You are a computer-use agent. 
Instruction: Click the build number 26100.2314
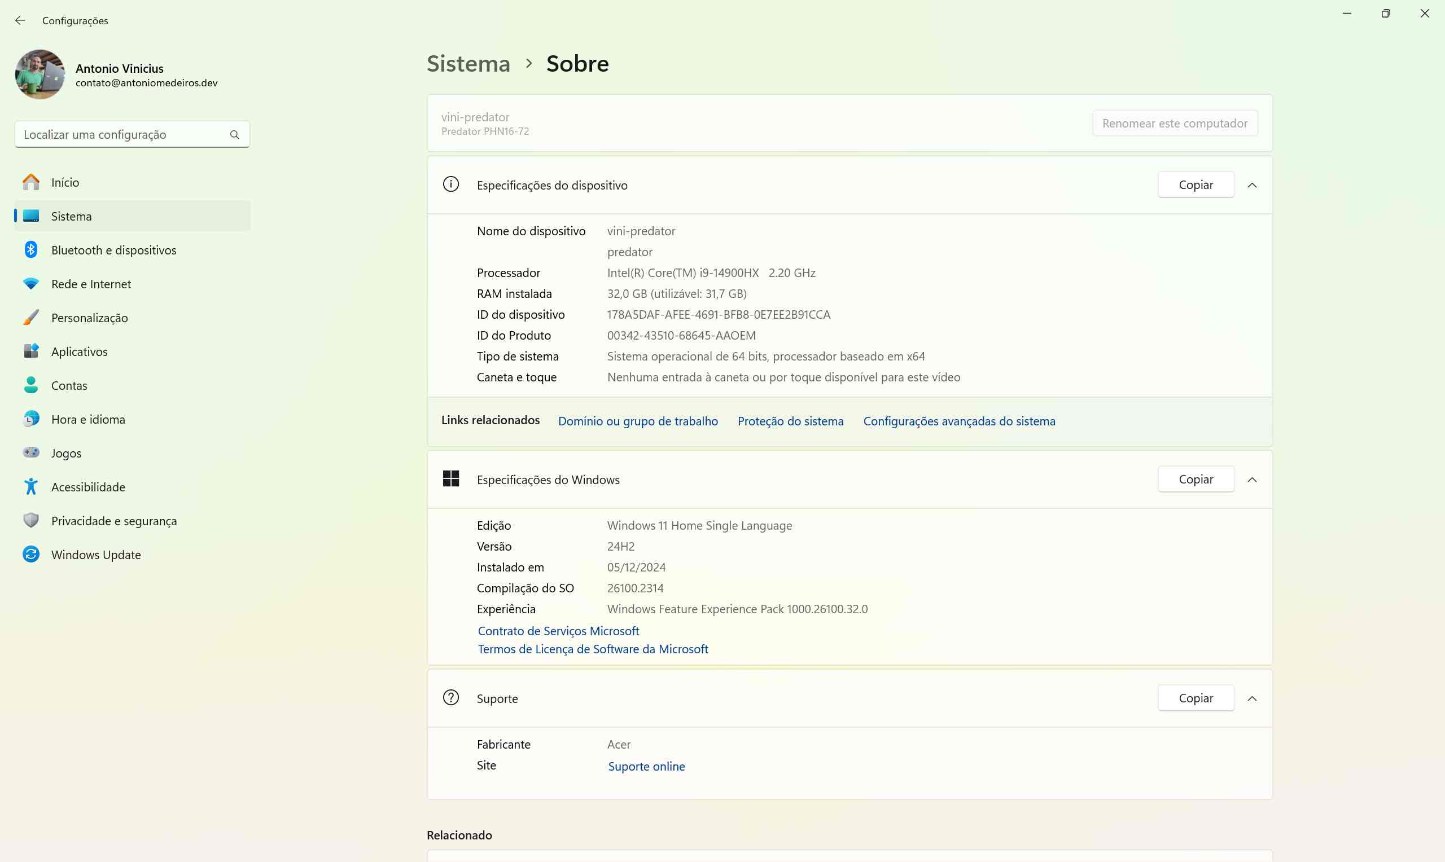(x=635, y=588)
